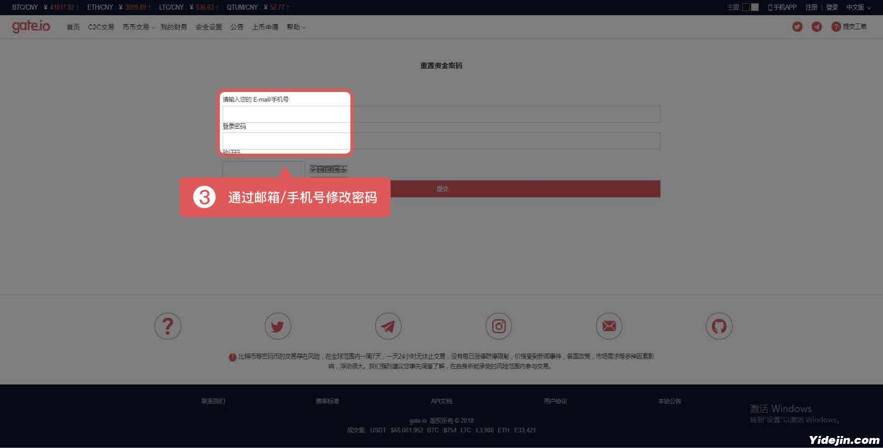This screenshot has height=448, width=883.
Task: Go to 我的财务 in the navigation
Action: point(173,27)
